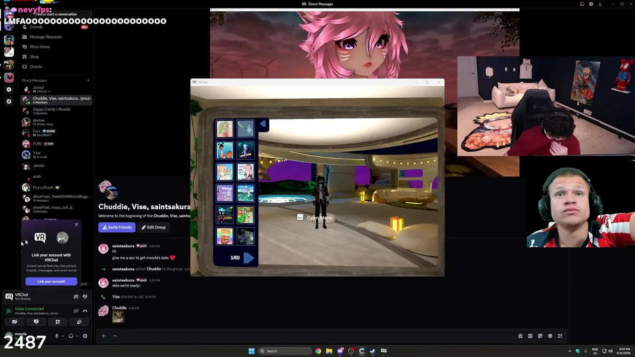Select the bottom-left thumbnail in the VRChat grid

pyautogui.click(x=224, y=237)
